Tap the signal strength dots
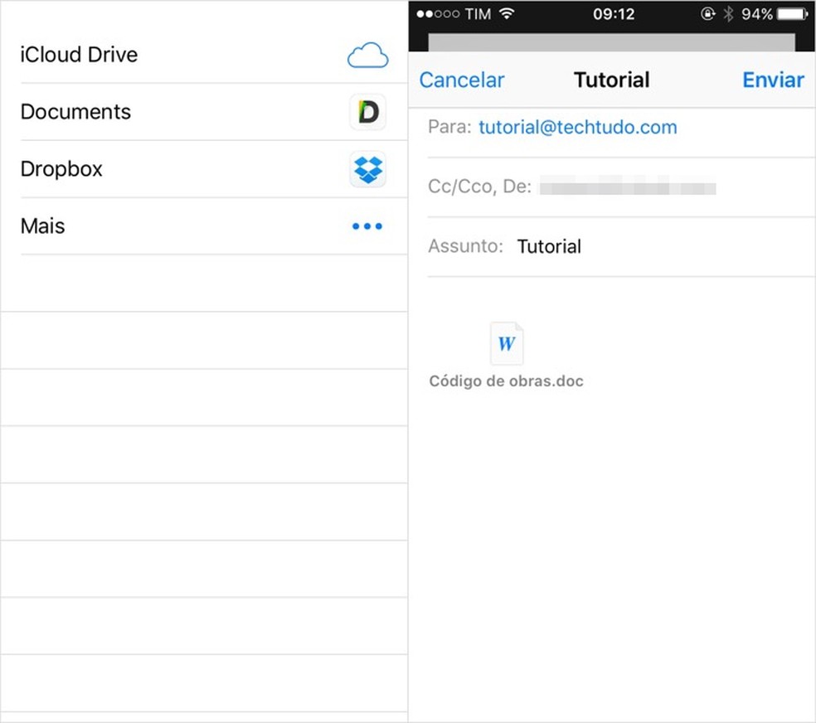Viewport: 816px width, 723px height. [438, 14]
